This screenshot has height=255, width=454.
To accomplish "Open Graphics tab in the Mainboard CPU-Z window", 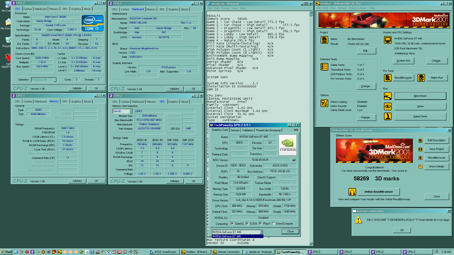I will click(x=173, y=9).
